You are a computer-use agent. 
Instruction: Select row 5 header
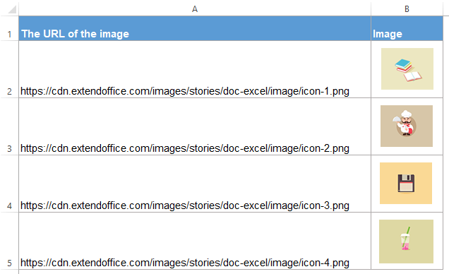(x=9, y=241)
